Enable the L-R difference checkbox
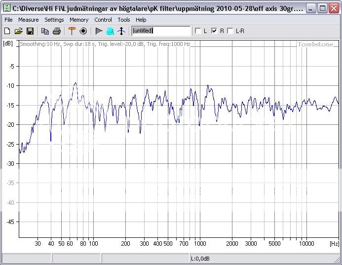This screenshot has height=265, width=342. [230, 31]
